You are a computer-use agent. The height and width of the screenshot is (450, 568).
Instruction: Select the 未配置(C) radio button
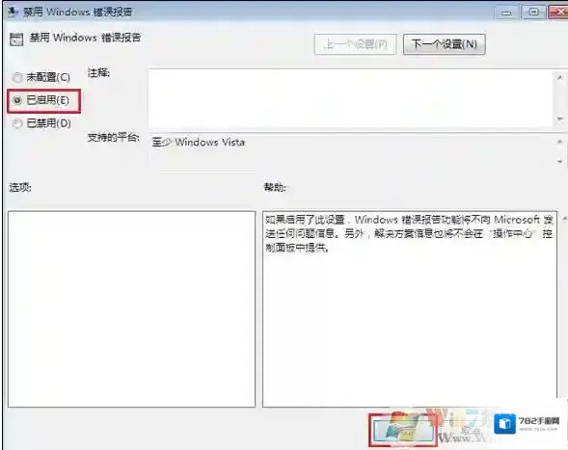click(x=17, y=77)
